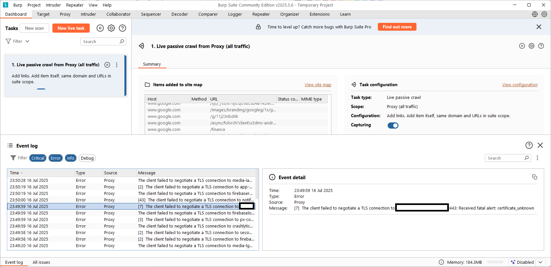Follow the View site map link
551x267 pixels.
[318, 85]
